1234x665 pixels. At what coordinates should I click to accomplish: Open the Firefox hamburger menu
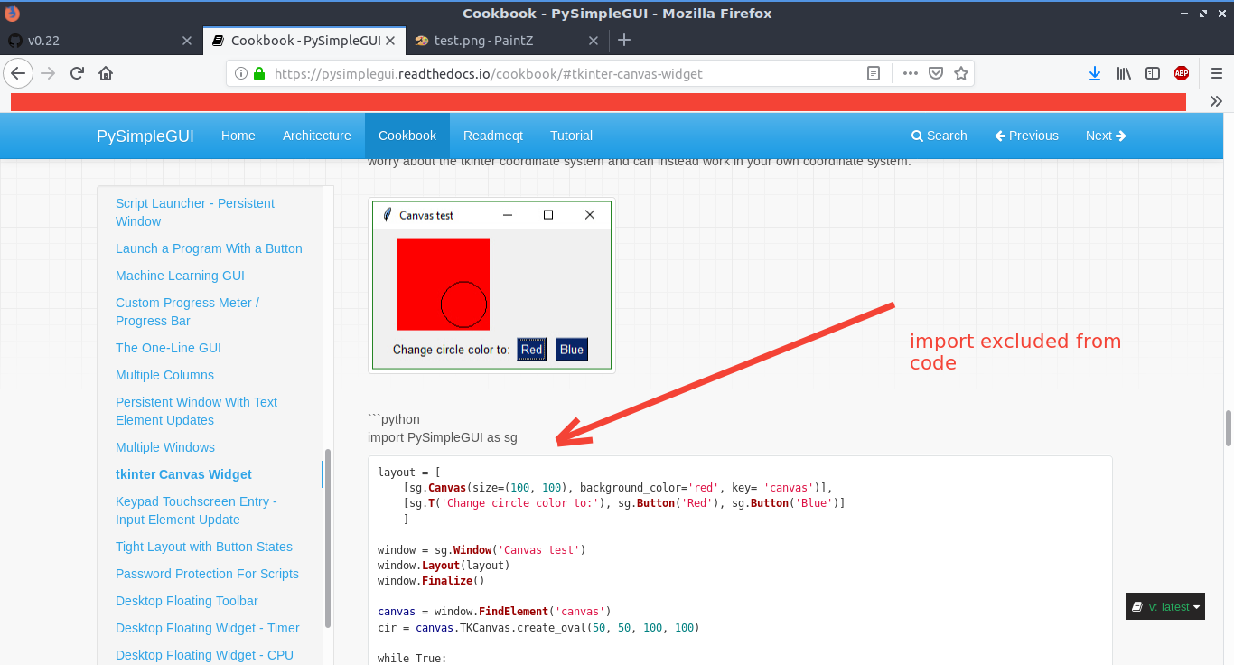pyautogui.click(x=1215, y=73)
